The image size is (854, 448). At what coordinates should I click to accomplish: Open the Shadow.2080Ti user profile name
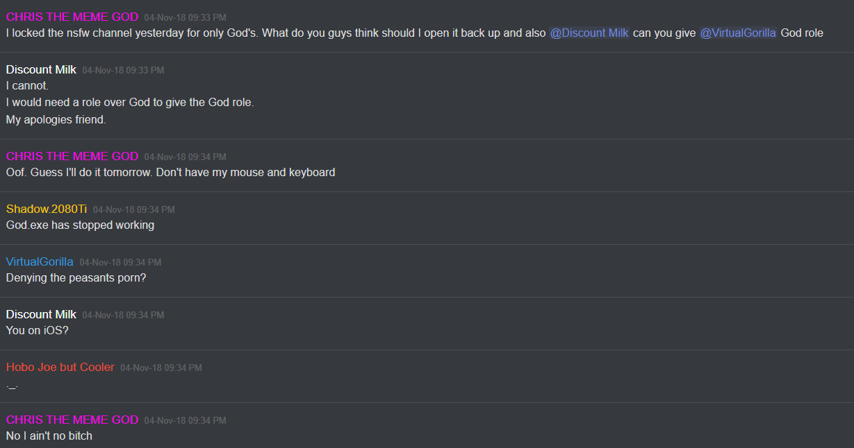pos(47,209)
